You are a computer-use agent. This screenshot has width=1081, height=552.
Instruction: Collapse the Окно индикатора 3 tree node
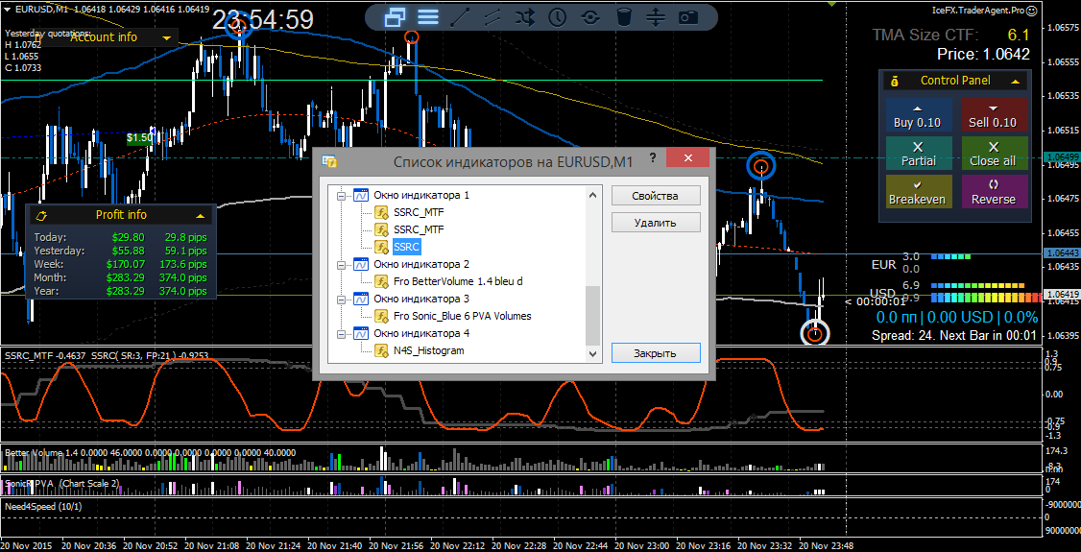click(x=340, y=300)
